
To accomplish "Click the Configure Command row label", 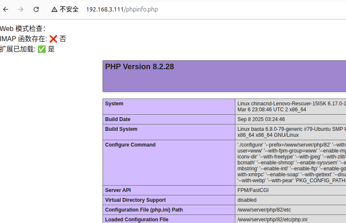I will coord(130,145).
